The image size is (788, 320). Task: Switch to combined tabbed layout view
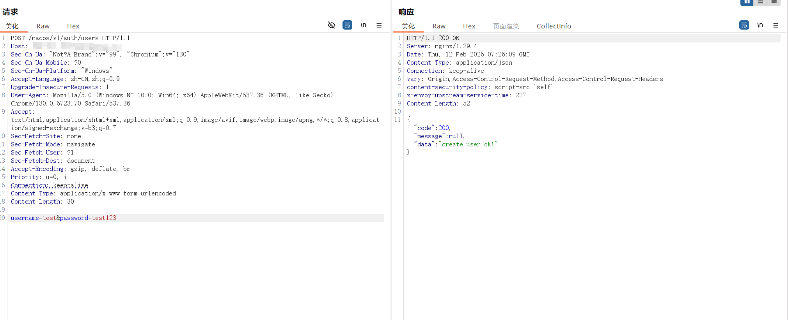pos(774,2)
